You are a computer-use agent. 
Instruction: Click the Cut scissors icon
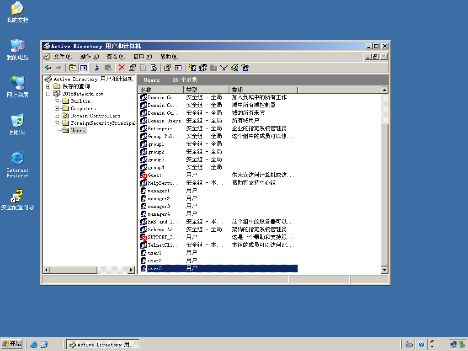(97, 68)
